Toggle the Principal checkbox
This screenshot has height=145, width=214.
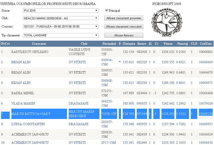click(x=106, y=10)
